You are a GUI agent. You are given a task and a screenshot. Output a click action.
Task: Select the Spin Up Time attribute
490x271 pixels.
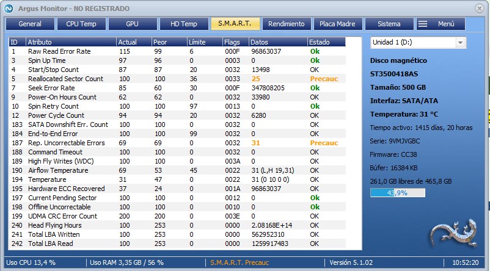pos(47,60)
